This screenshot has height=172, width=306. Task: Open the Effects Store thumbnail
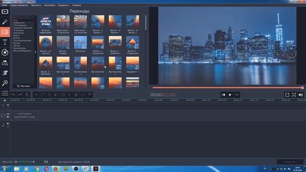pyautogui.click(x=46, y=22)
